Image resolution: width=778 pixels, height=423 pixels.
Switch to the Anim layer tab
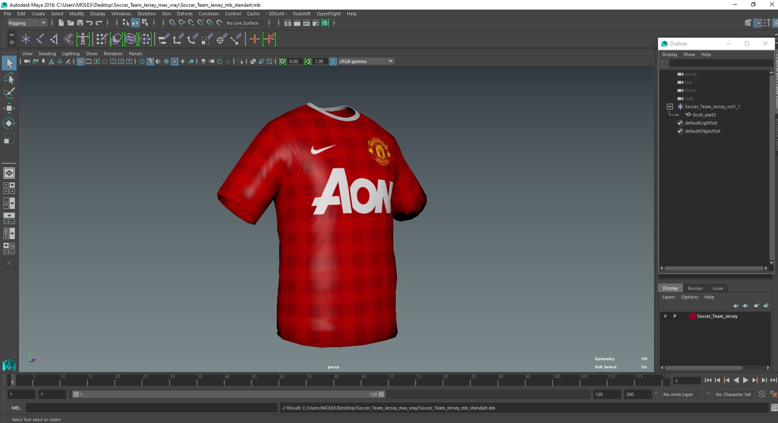[x=718, y=288]
